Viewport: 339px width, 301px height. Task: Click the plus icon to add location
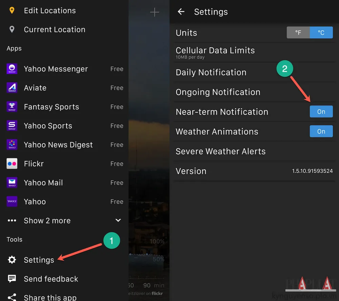tap(155, 13)
